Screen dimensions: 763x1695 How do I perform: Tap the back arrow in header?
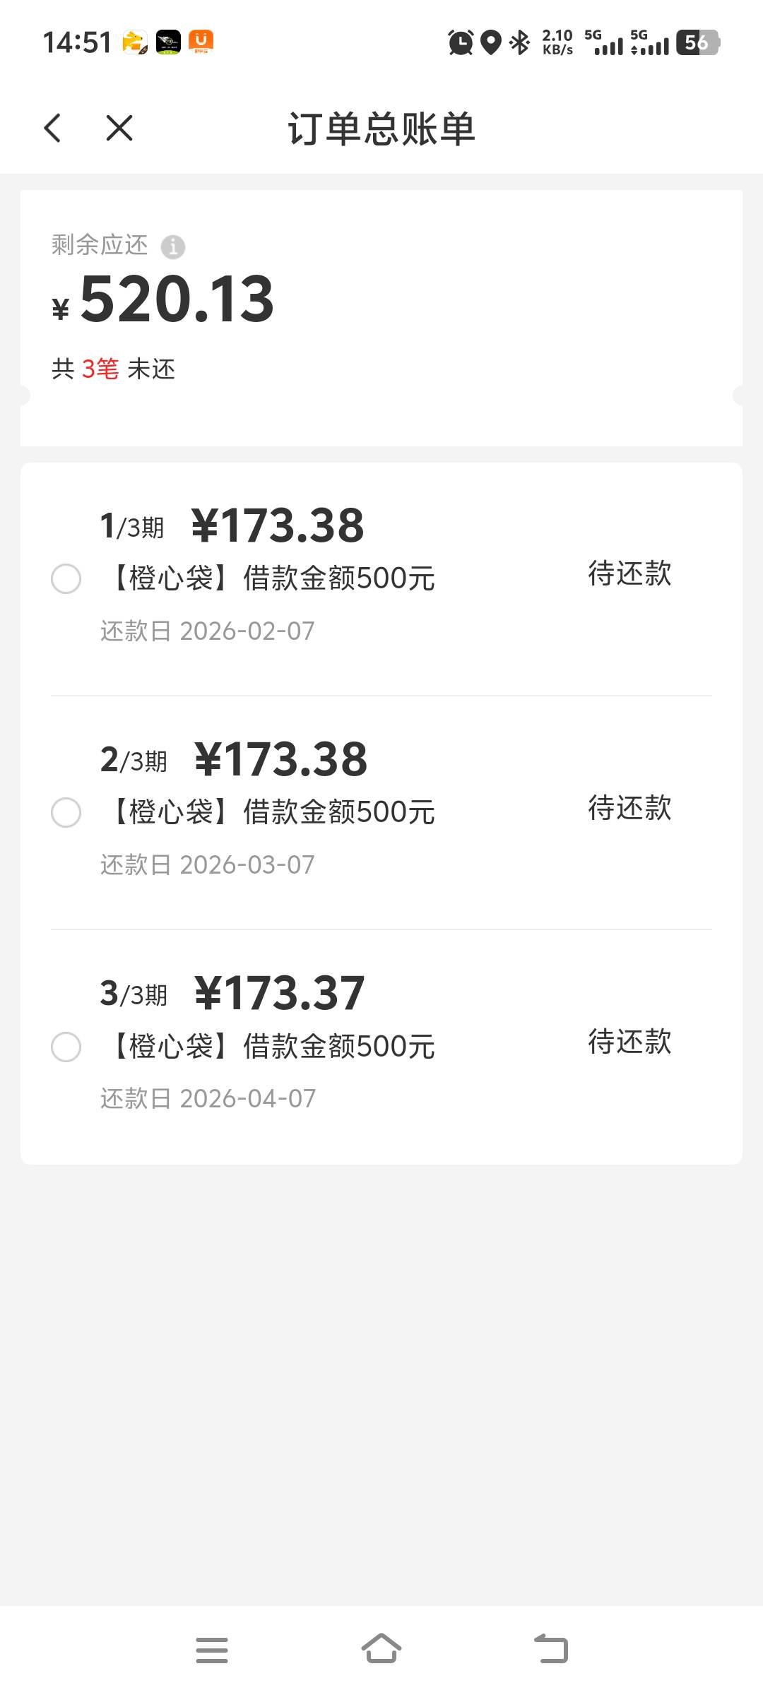tap(53, 129)
